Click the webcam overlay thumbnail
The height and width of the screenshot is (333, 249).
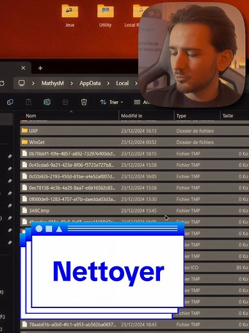[x=191, y=55]
